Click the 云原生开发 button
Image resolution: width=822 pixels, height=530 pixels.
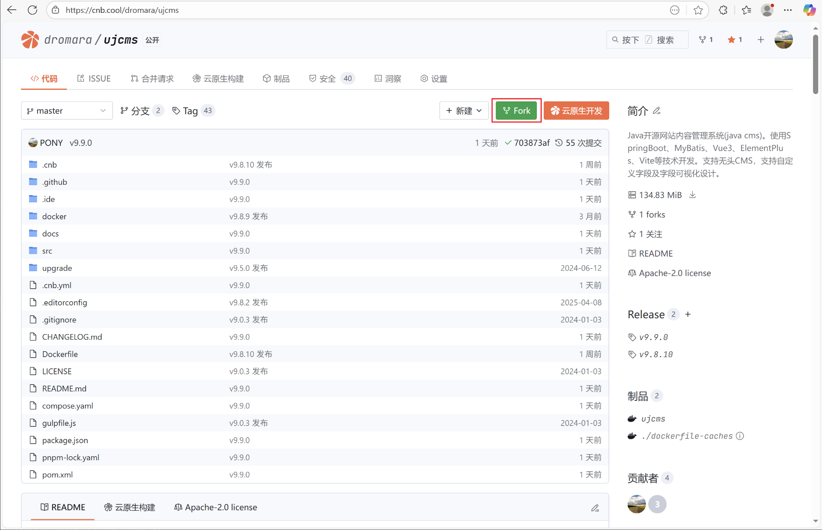point(576,111)
